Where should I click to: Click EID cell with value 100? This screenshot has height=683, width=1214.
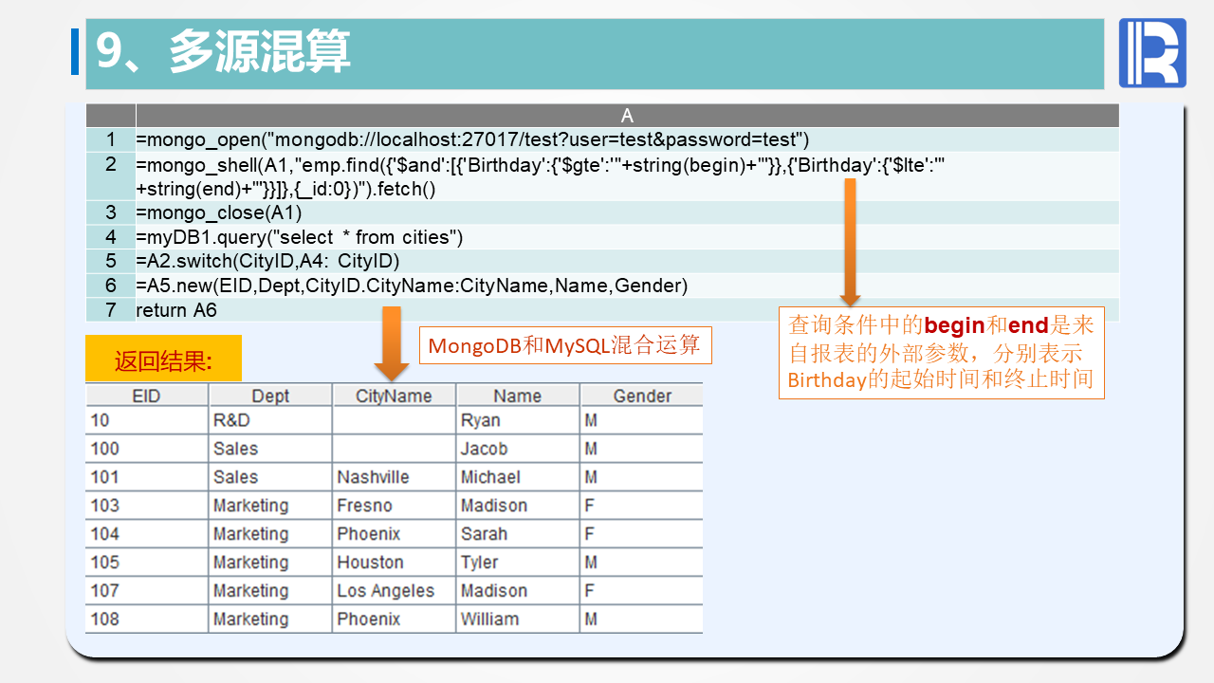pos(147,449)
